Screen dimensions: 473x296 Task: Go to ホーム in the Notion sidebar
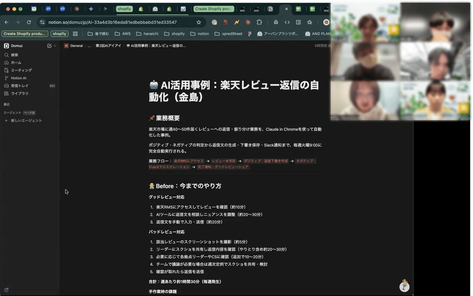pos(16,62)
